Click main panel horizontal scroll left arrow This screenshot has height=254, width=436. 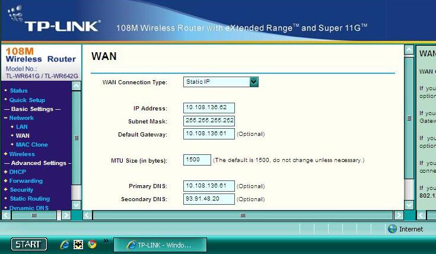[87, 215]
